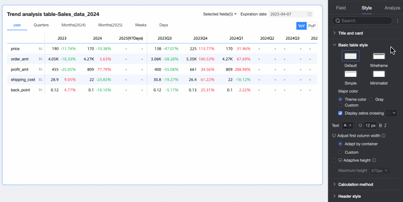Toggle italic text formatting
The height and width of the screenshot is (202, 403).
pos(385,126)
